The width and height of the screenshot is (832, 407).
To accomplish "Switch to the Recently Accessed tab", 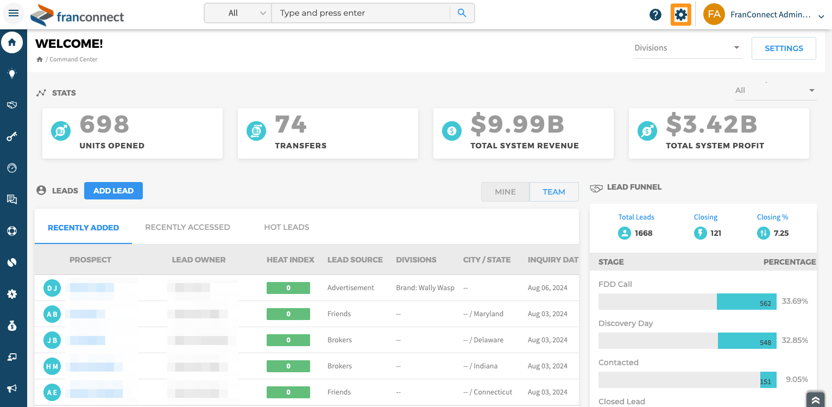I will click(x=187, y=227).
